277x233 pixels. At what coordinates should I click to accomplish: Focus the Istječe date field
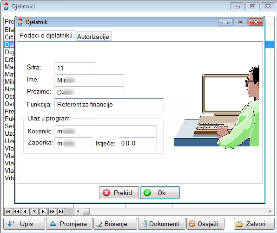coord(138,143)
